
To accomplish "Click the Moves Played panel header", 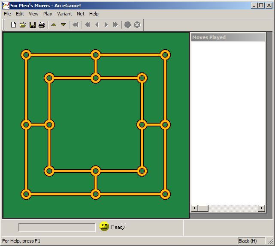I will 228,37.
